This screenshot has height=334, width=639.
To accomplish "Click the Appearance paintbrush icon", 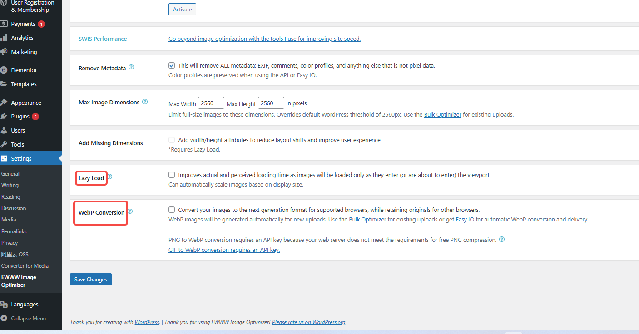I will click(x=4, y=103).
